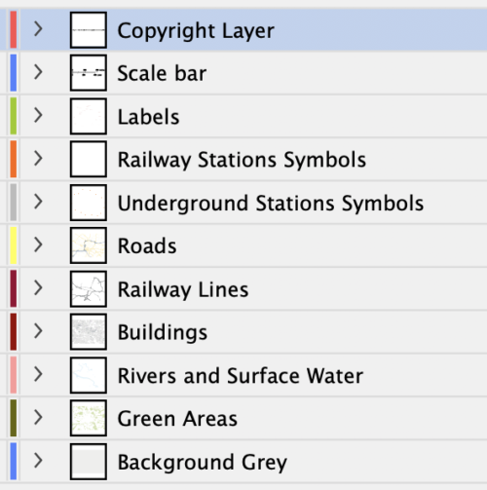Click the Copyright Layer thumbnail
The width and height of the screenshot is (487, 490).
point(89,30)
